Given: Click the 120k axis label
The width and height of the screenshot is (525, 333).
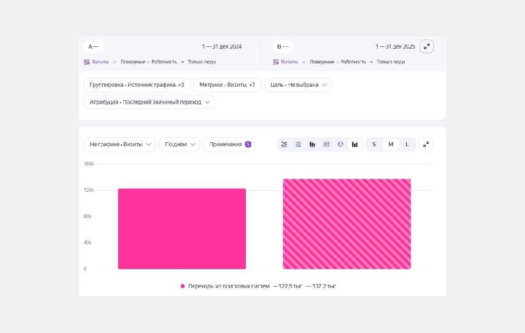Looking at the screenshot, I should coord(89,190).
